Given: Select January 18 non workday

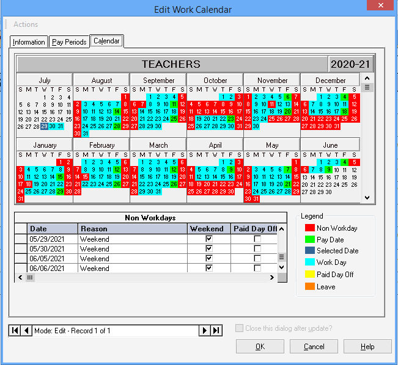Looking at the screenshot, I should [28, 184].
